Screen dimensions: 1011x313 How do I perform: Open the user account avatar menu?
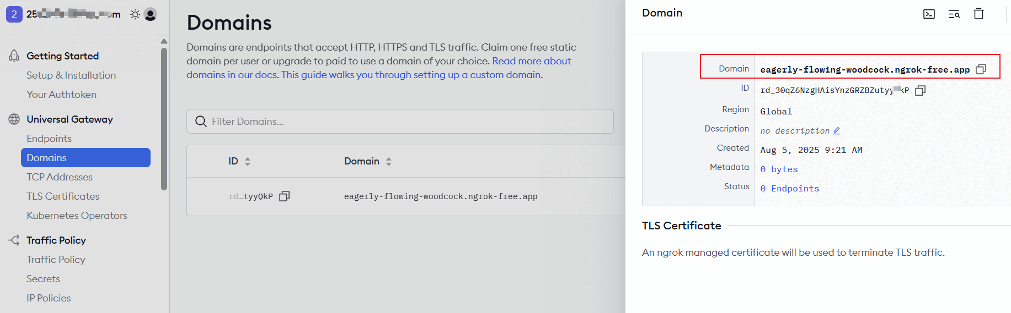[x=150, y=14]
